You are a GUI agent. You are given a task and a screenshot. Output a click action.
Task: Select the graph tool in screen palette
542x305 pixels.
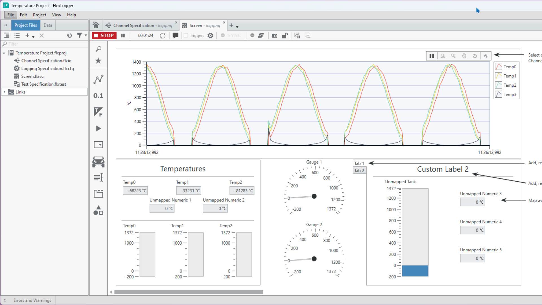(98, 79)
